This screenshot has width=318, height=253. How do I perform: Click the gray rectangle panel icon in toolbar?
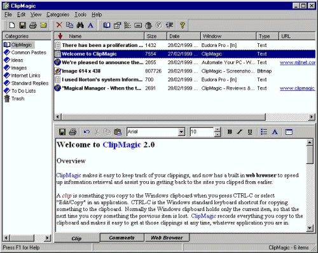138,25
